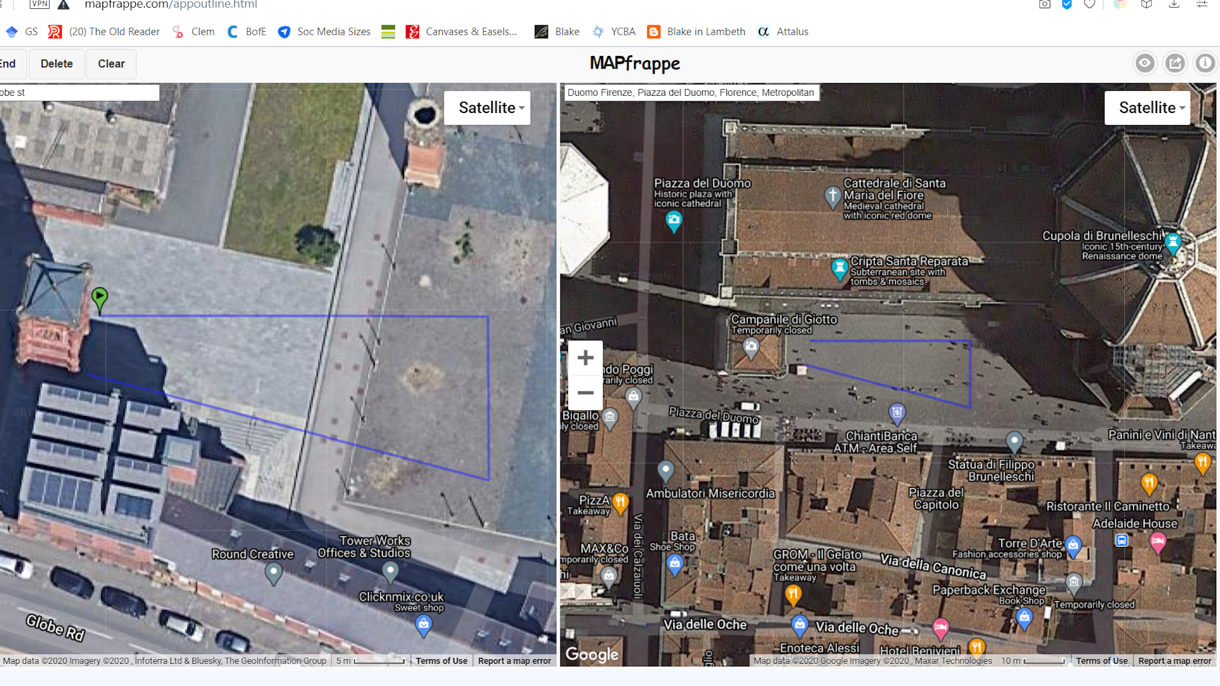This screenshot has height=686, width=1220.
Task: Zoom in on the right map
Action: click(585, 358)
